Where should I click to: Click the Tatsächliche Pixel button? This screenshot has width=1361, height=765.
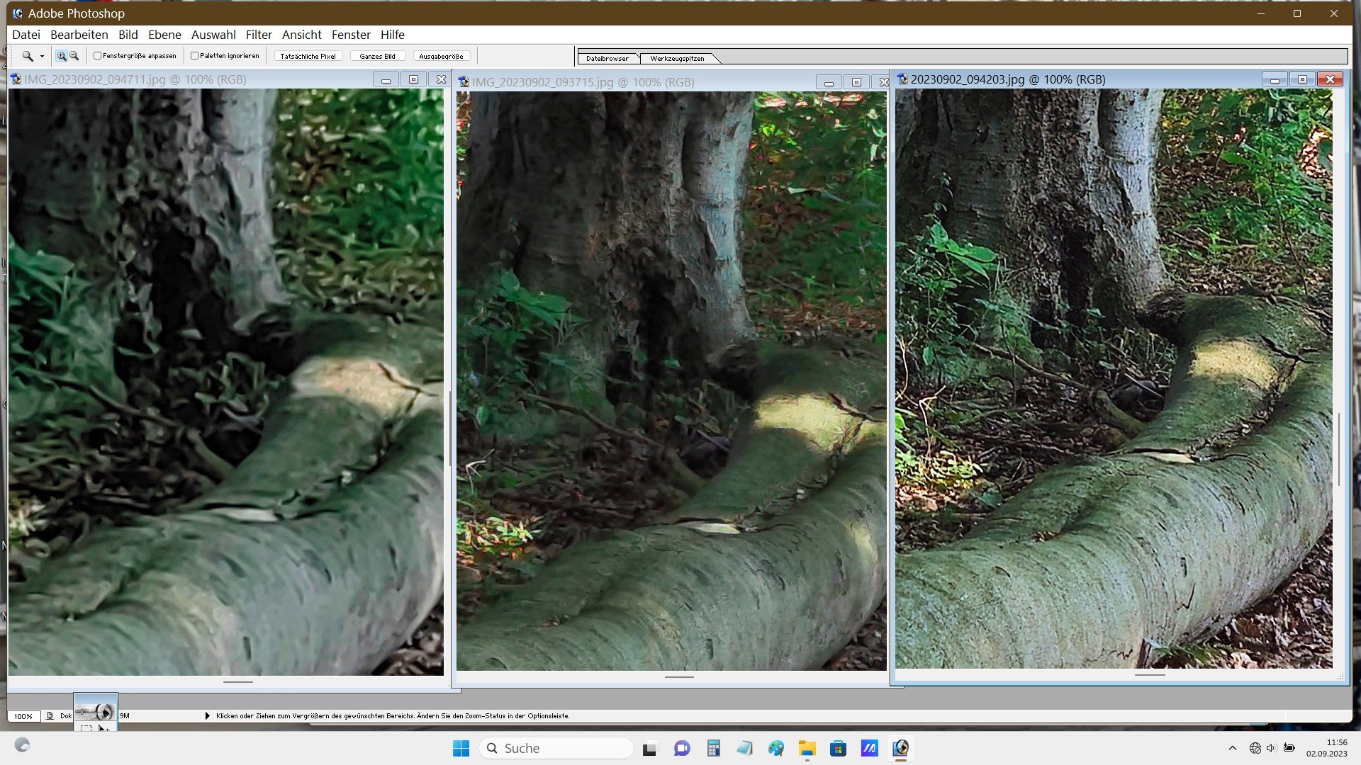click(x=308, y=56)
